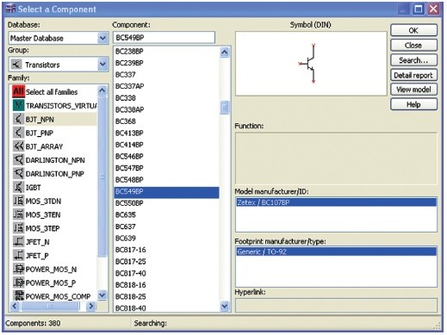Image resolution: width=447 pixels, height=335 pixels.
Task: Click the View model button
Action: click(413, 90)
